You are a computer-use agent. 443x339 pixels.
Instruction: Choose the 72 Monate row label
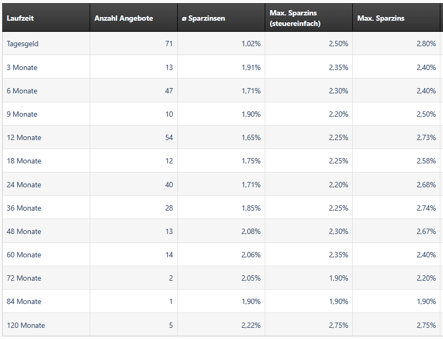24,278
